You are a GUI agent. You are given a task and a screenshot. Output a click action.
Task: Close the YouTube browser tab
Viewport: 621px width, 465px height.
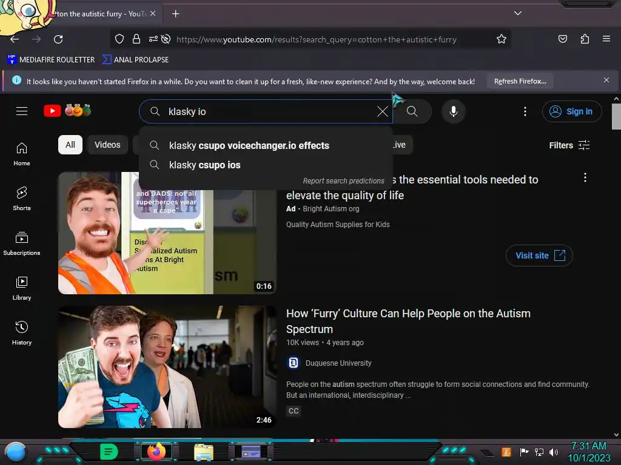[153, 13]
